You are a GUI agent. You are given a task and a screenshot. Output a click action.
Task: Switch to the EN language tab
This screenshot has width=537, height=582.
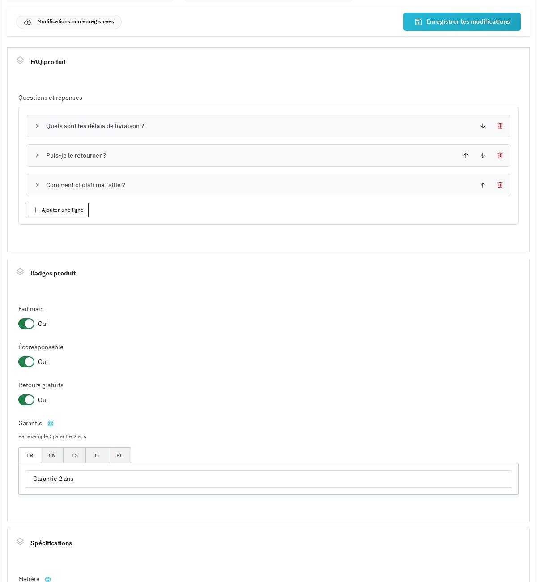(x=52, y=455)
